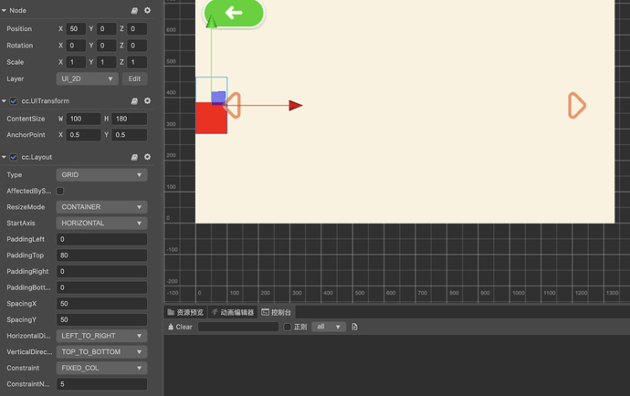Image resolution: width=630 pixels, height=396 pixels.
Task: Click the PaddingTop input field
Action: click(101, 255)
